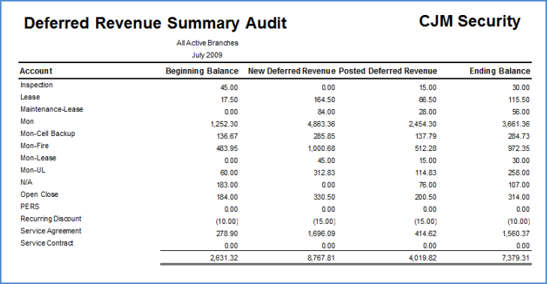Select the Recurring Discount account

[50, 219]
